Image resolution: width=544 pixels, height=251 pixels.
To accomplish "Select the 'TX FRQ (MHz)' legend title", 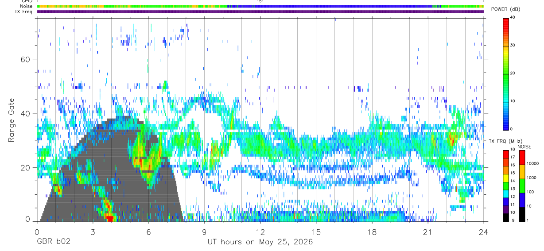I will pos(505,141).
